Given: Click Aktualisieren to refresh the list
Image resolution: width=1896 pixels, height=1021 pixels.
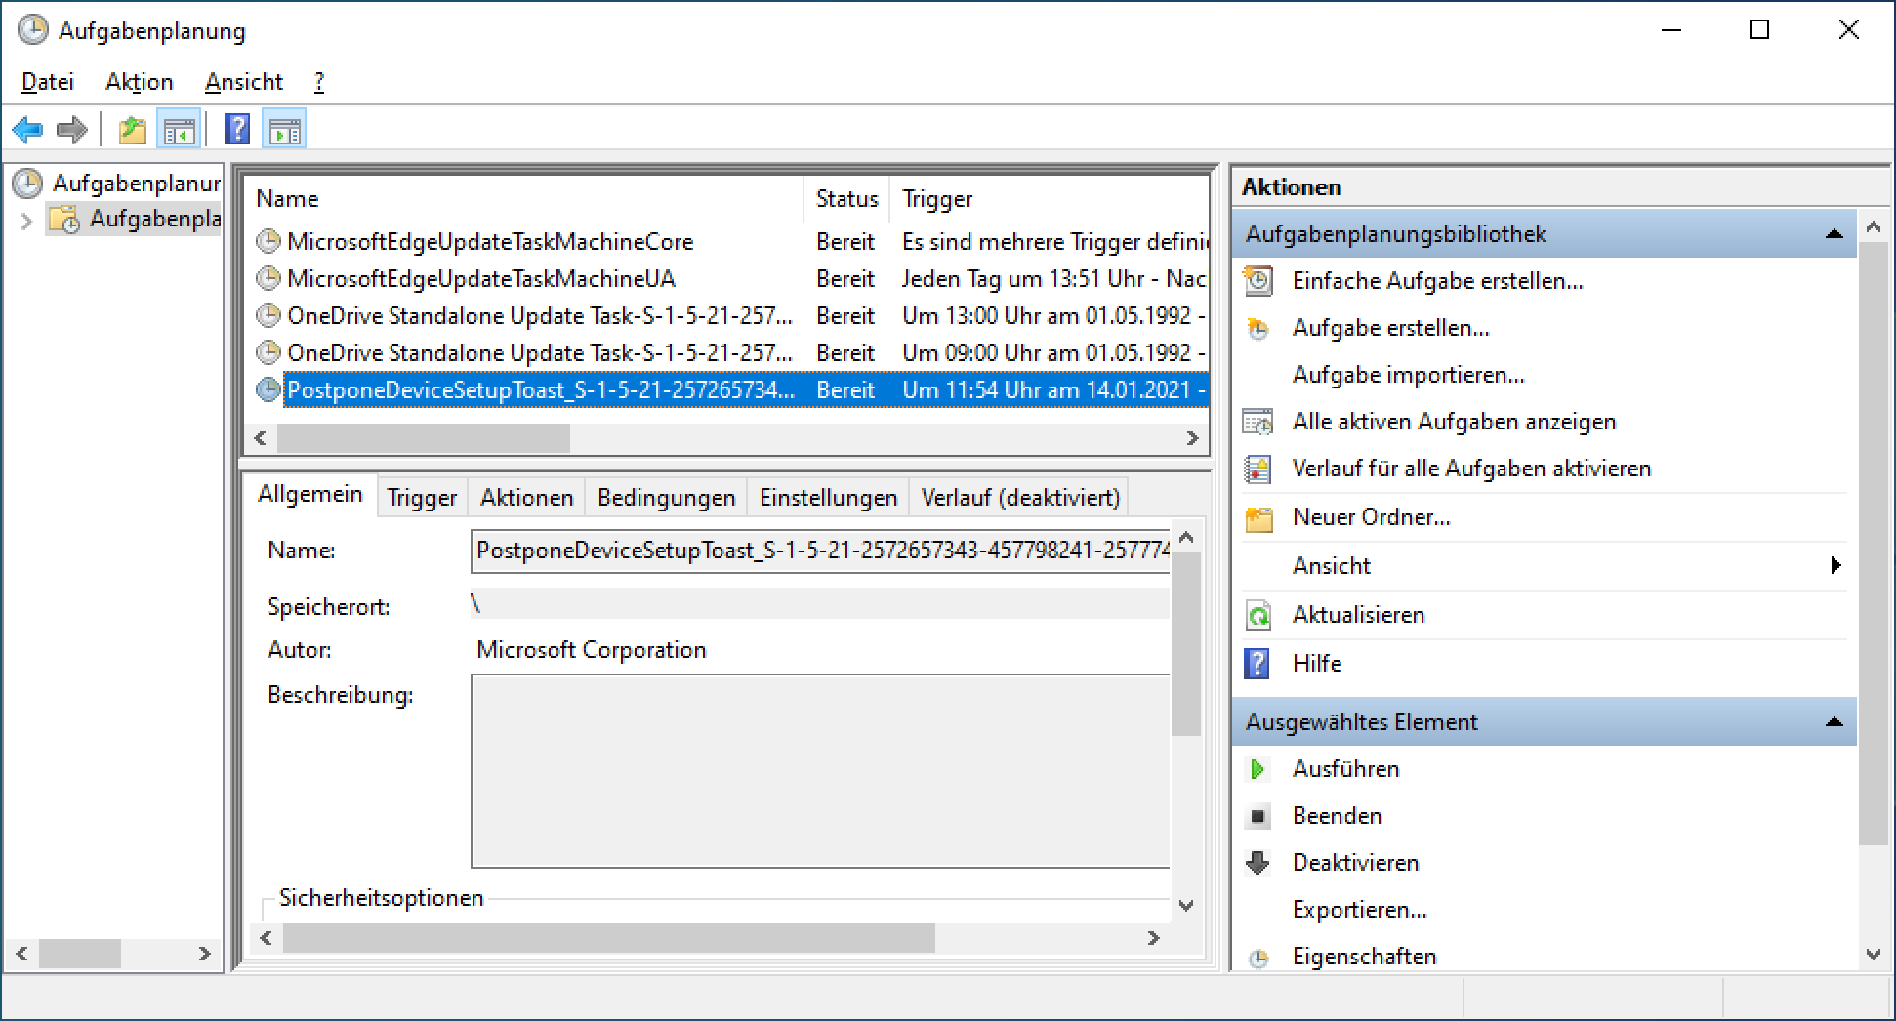Looking at the screenshot, I should (x=1357, y=615).
